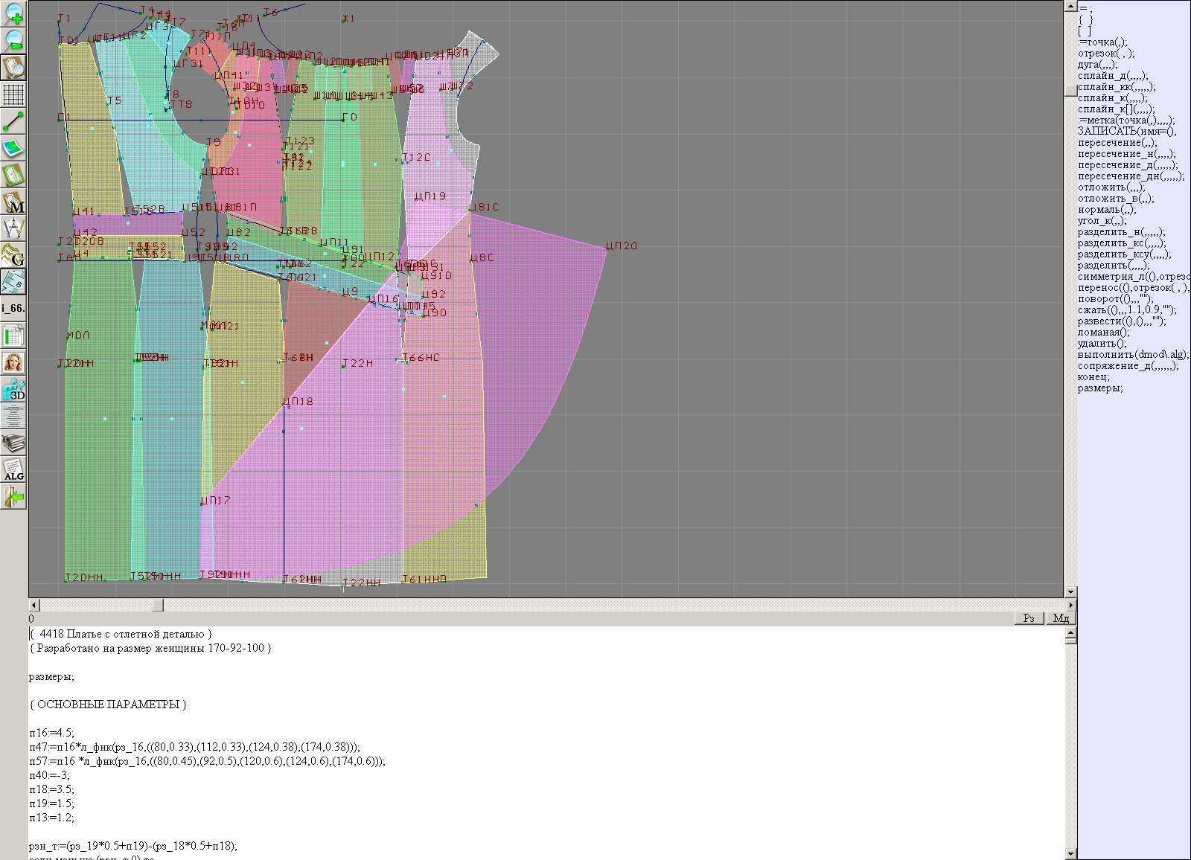Viewport: 1191px width, 860px height.
Task: Choose 'симметрия_л' command in right panel
Action: click(1133, 277)
